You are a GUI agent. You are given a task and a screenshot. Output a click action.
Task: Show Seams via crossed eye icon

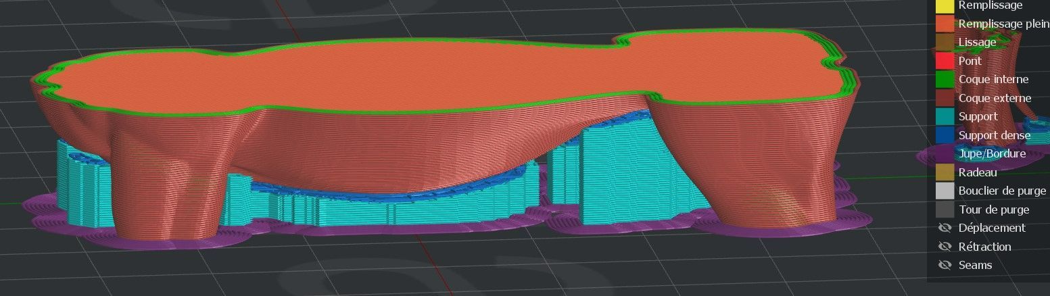[945, 265]
